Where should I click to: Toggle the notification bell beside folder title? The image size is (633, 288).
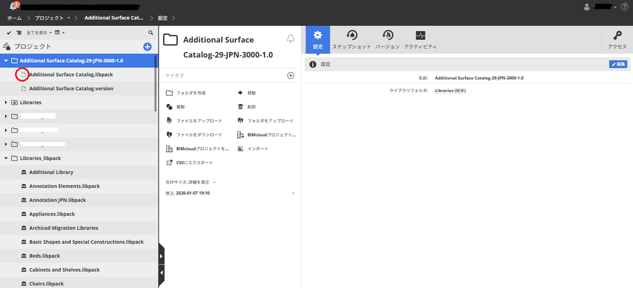(x=290, y=39)
